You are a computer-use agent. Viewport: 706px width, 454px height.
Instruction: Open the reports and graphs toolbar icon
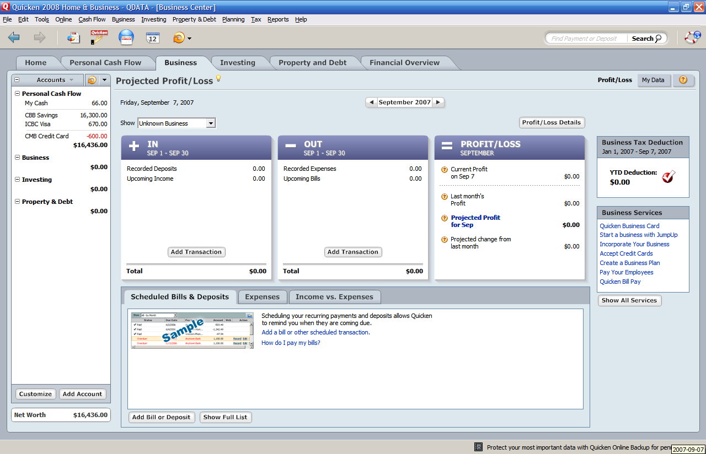(73, 37)
